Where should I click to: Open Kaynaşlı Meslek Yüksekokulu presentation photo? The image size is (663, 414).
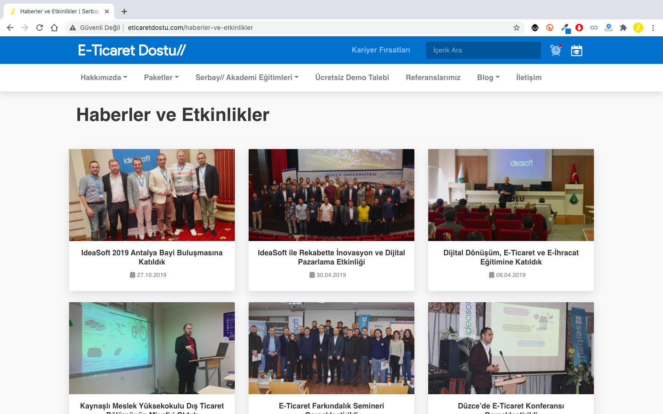(x=152, y=348)
